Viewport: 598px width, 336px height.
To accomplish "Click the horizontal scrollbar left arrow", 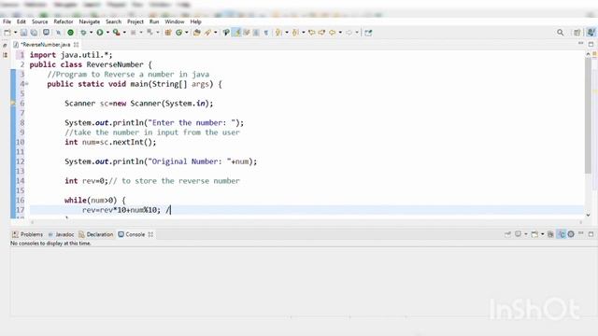I will coord(33,222).
